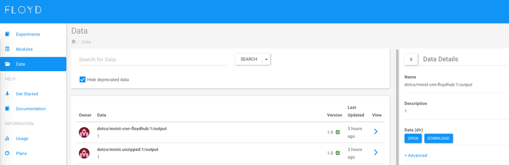
Task: Open dotcs/mnist-cnn-floydhub:1/output data link
Action: [x=132, y=129]
